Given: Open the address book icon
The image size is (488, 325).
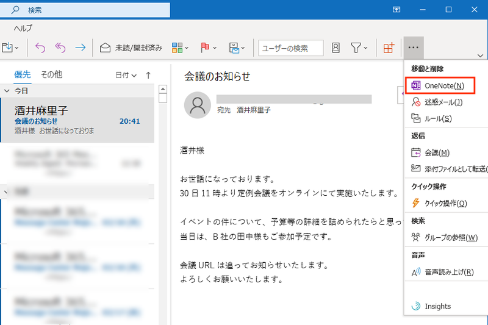Looking at the screenshot, I should pos(335,48).
